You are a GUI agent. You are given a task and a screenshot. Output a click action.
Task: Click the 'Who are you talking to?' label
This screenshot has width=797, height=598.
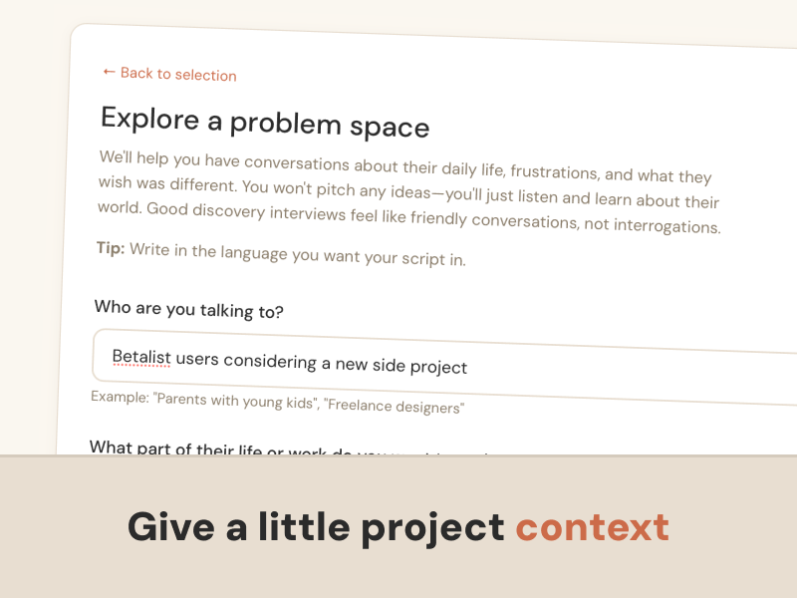click(189, 310)
